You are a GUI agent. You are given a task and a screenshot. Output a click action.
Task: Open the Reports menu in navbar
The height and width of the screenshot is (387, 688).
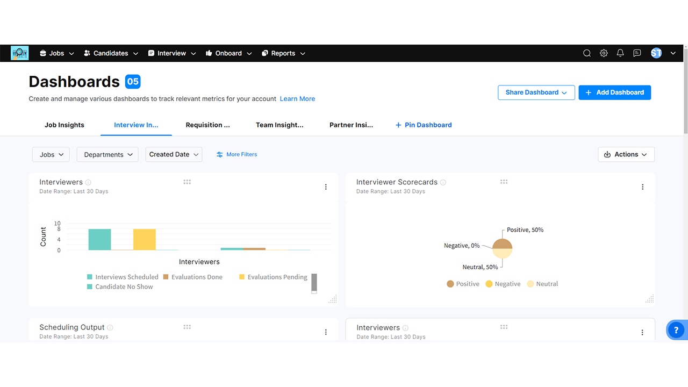click(x=283, y=53)
